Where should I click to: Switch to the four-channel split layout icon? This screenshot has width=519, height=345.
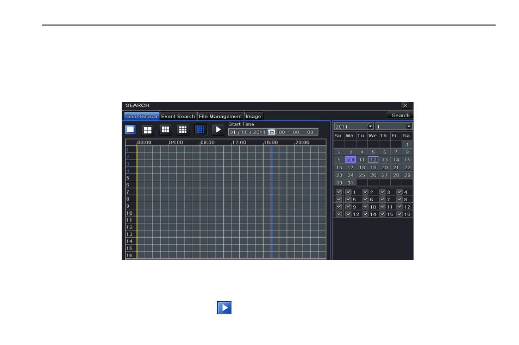tap(148, 130)
